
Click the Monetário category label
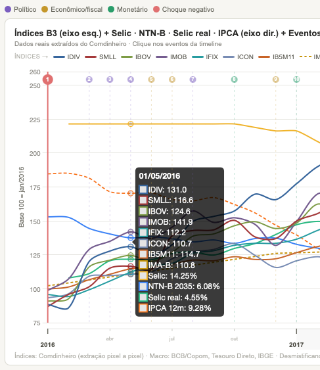132,9
